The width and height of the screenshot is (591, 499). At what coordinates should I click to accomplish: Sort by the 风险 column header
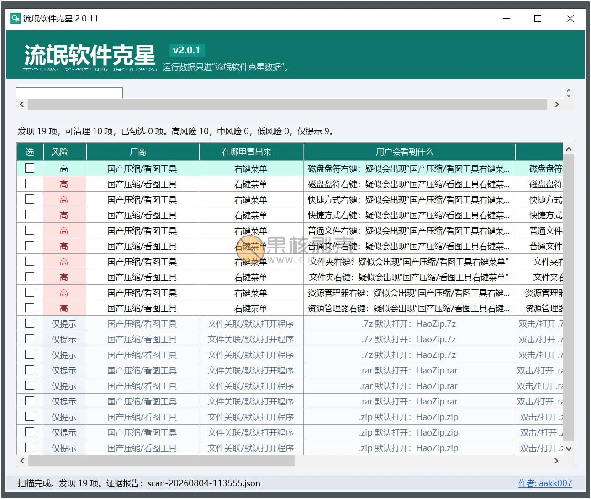pos(64,152)
